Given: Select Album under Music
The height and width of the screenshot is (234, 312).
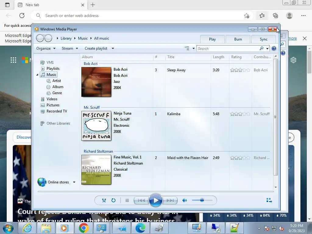Looking at the screenshot, I should click(x=58, y=87).
